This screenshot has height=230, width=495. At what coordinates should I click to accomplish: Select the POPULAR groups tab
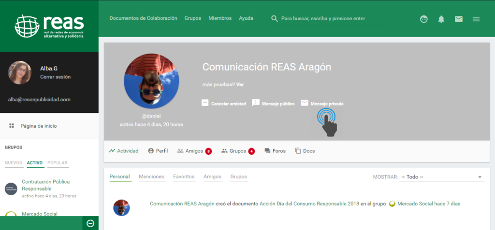pos(58,163)
